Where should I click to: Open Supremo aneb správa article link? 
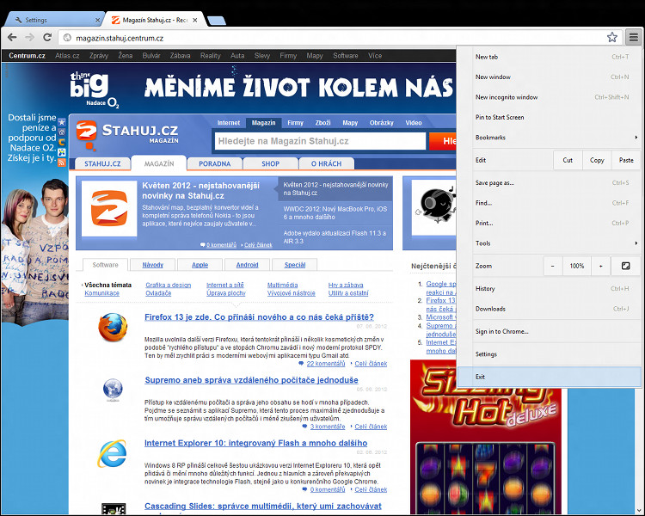coord(251,380)
